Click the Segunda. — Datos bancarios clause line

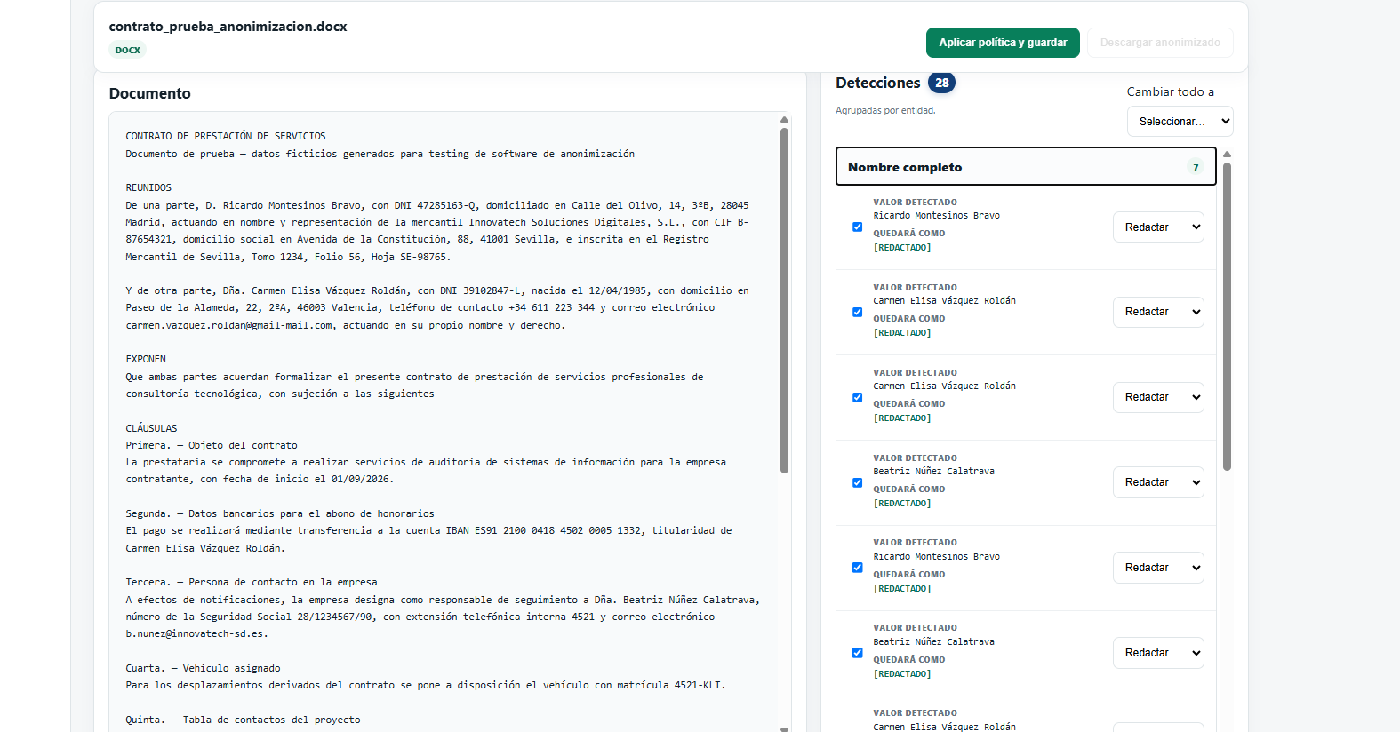pos(280,514)
